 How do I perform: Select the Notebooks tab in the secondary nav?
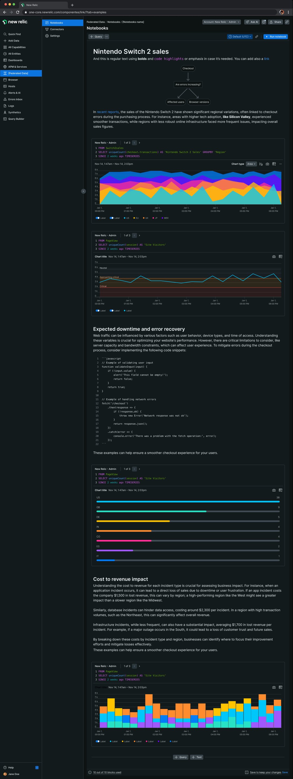63,23
